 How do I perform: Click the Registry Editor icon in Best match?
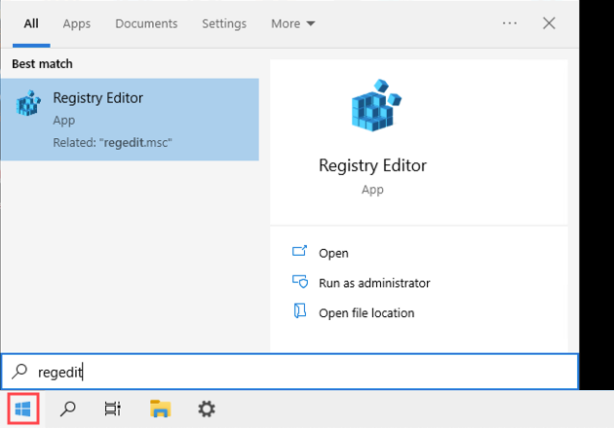28,104
